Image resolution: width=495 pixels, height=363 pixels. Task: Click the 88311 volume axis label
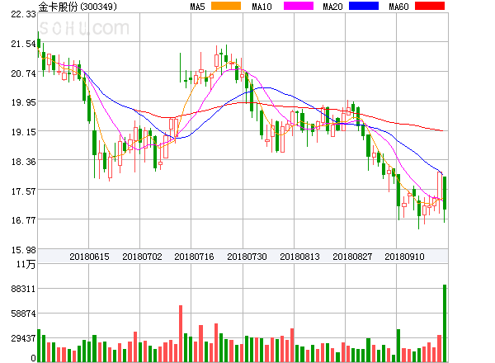[x=23, y=289]
